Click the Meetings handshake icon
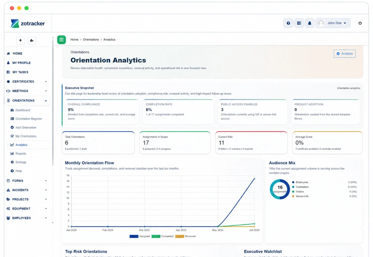 coord(8,91)
